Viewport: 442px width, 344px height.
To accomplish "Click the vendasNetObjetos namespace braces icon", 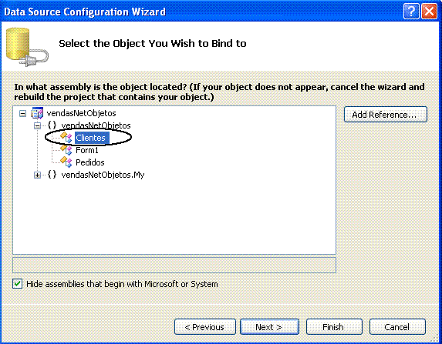I will [52, 125].
